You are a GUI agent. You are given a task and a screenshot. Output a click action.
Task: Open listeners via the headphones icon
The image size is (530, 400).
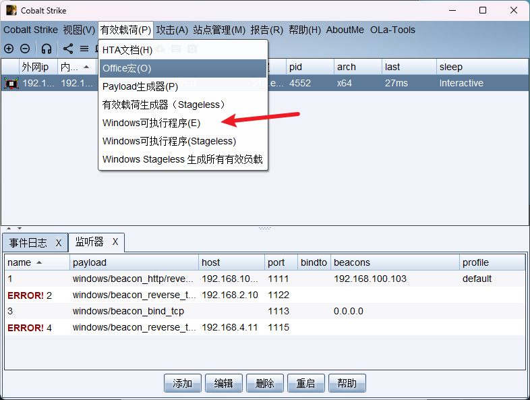[x=46, y=49]
